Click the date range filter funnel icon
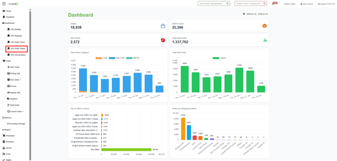 [x=244, y=14]
